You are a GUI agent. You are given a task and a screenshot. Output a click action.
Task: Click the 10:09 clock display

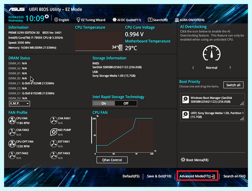pyautogui.click(x=35, y=18)
